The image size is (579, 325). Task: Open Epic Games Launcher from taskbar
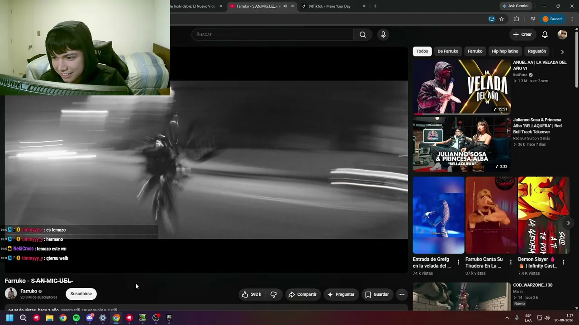point(169,318)
